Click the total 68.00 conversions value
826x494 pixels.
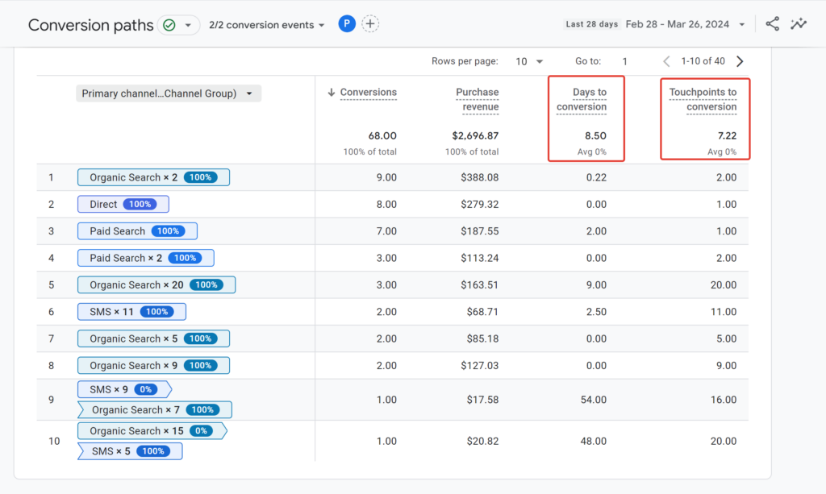tap(382, 135)
